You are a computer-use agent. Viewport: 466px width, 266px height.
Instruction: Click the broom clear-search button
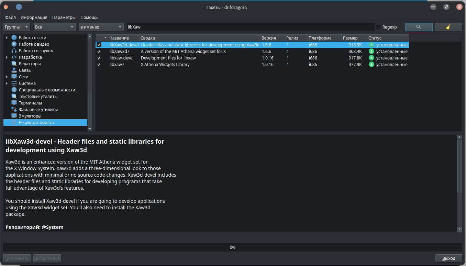click(448, 27)
